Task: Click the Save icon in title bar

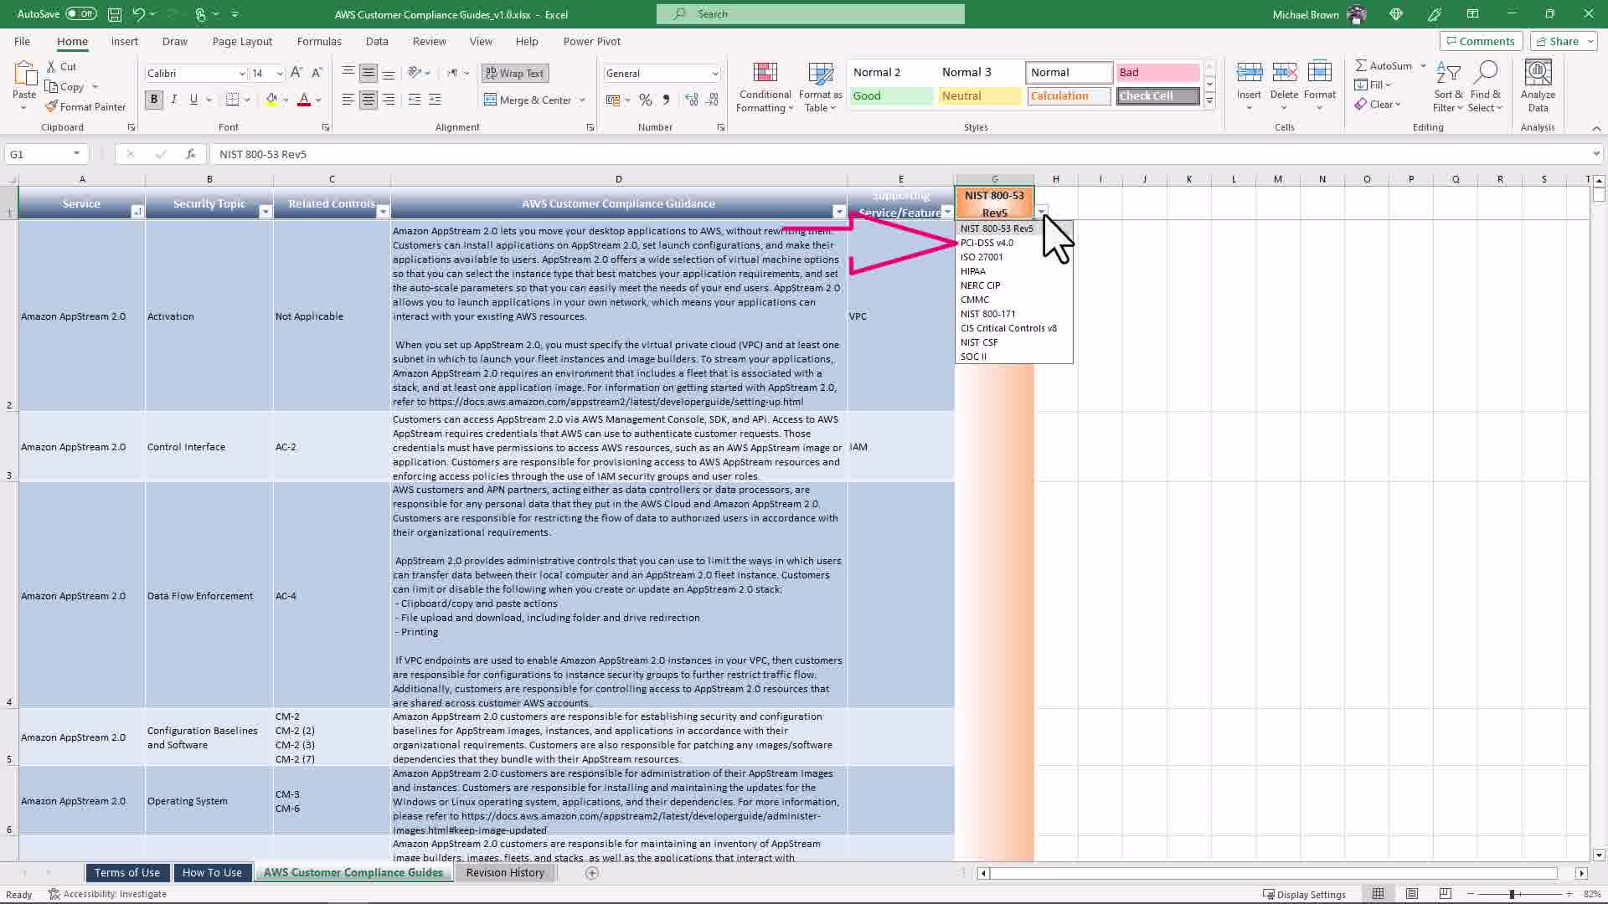Action: 115,14
